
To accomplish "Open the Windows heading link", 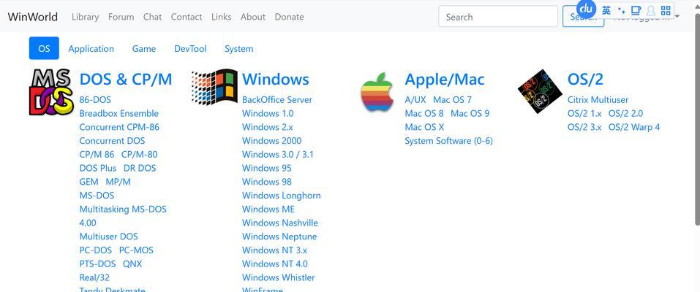I will [x=276, y=80].
